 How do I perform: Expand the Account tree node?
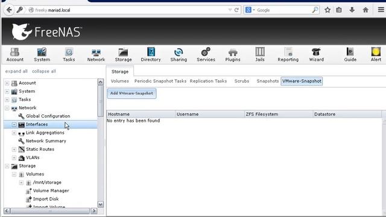[x=7, y=83]
